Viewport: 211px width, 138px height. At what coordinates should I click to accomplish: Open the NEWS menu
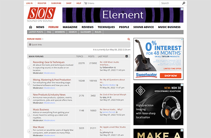coord(40,27)
